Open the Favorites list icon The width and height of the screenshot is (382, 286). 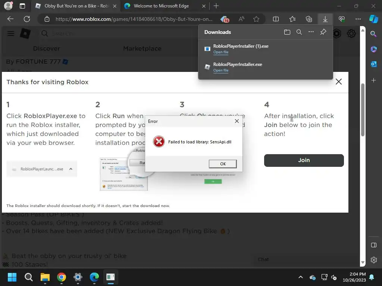coord(292,19)
